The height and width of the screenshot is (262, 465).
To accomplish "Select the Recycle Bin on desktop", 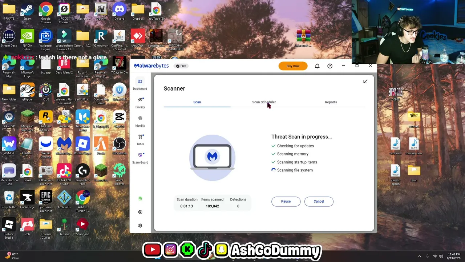I will tap(9, 201).
